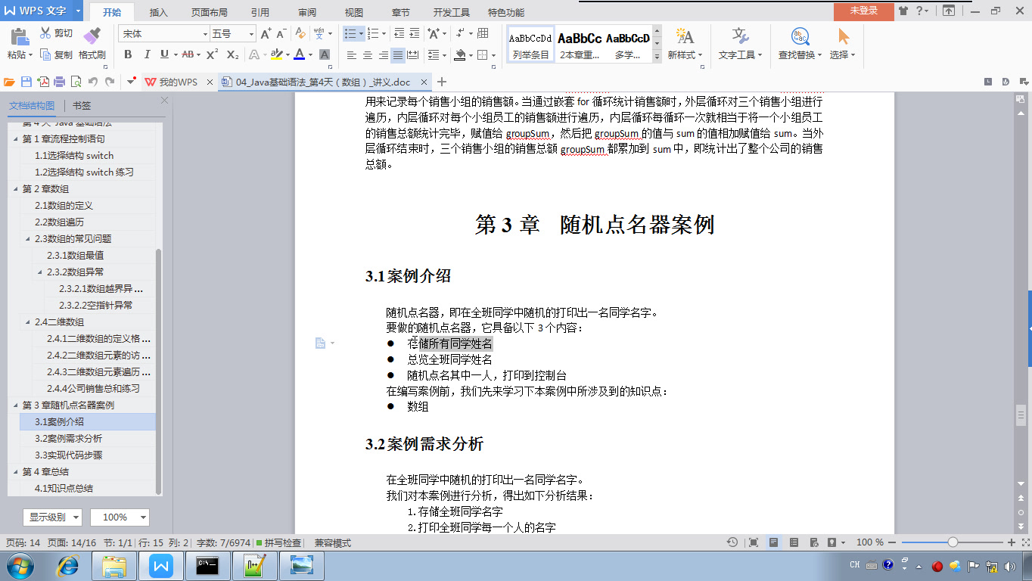1032x581 pixels.
Task: Click the insert table grid icon
Action: click(483, 33)
